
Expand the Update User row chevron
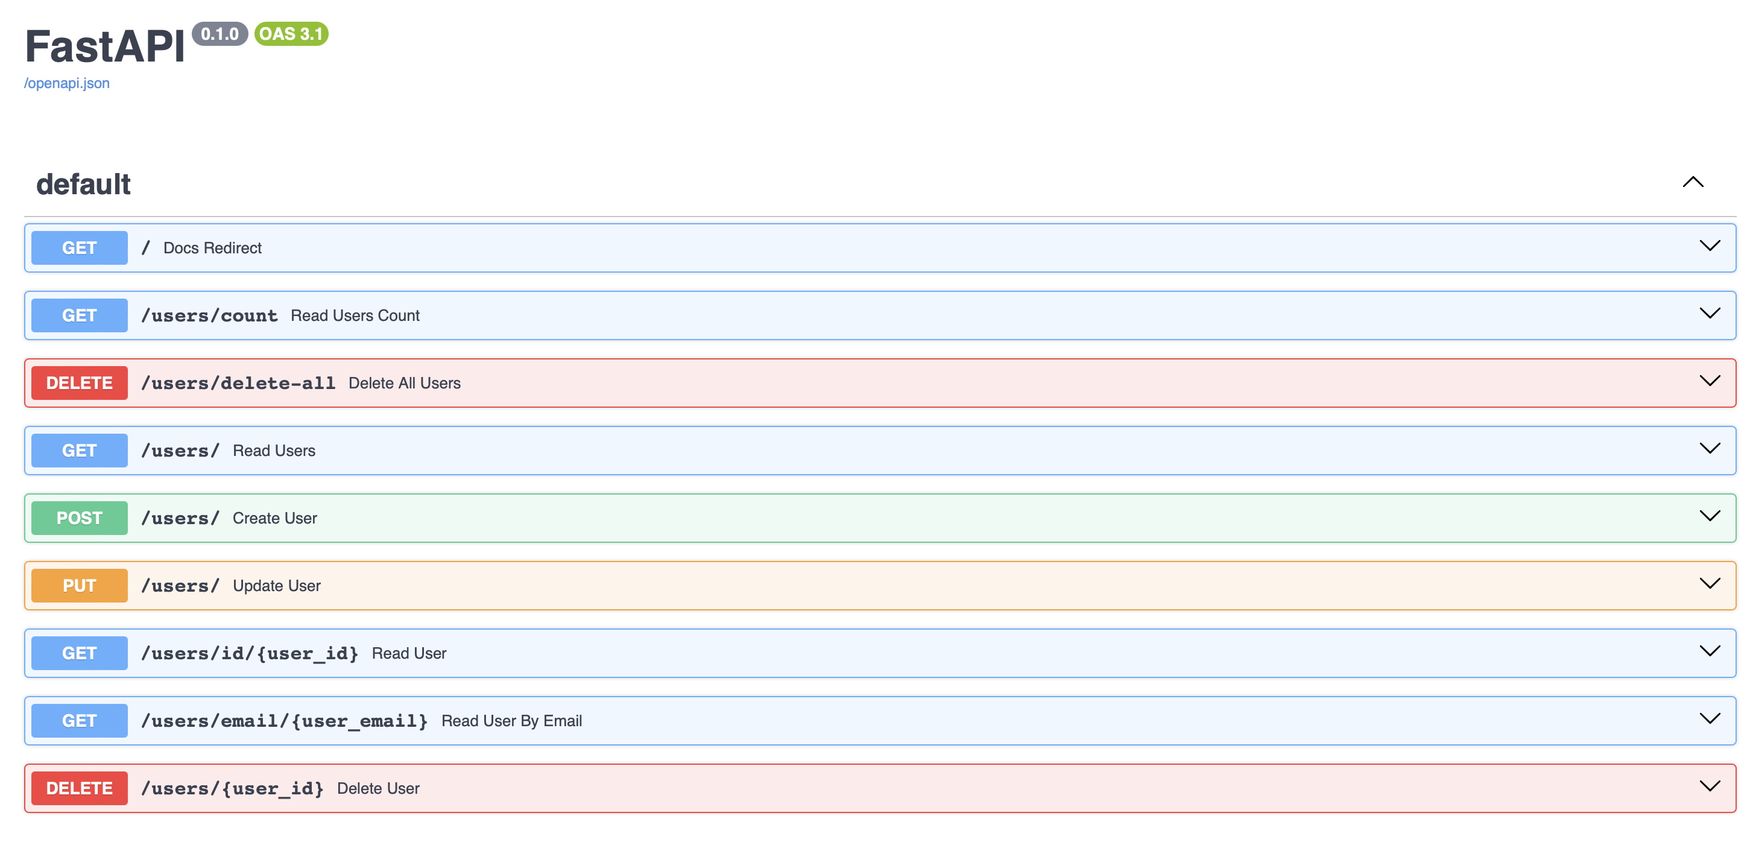(1709, 584)
